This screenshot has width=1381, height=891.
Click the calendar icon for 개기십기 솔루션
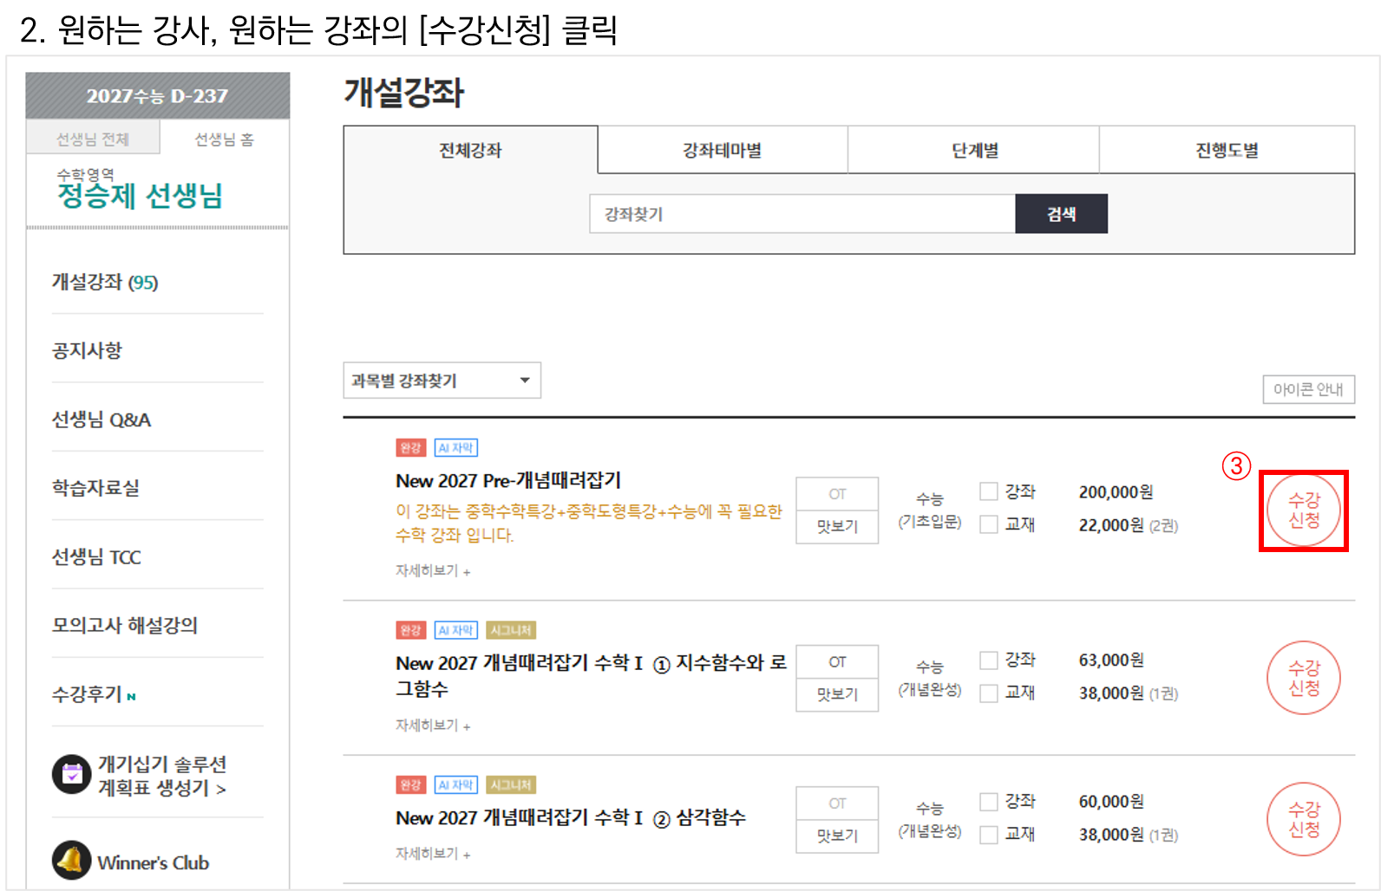71,774
